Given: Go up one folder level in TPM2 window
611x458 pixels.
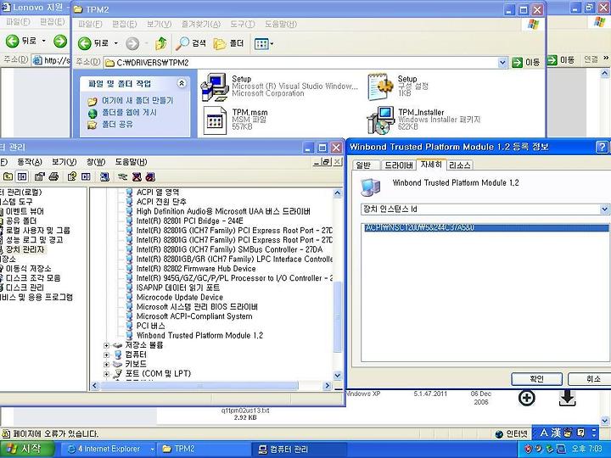Looking at the screenshot, I should [x=160, y=43].
